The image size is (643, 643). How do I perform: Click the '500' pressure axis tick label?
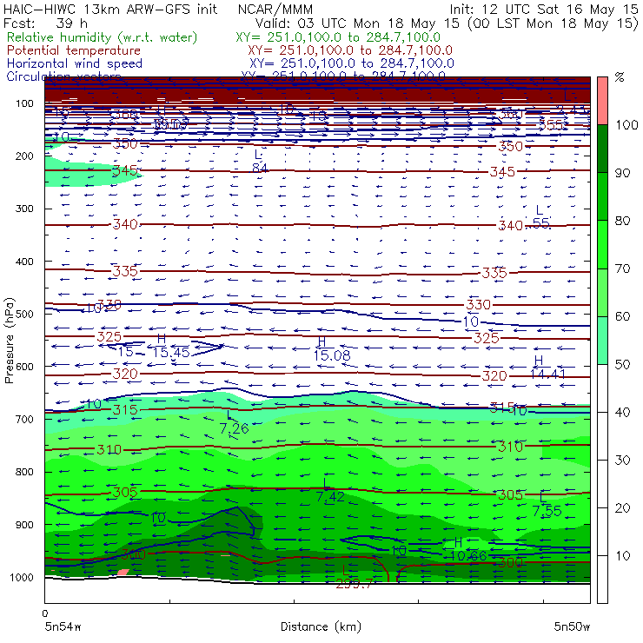coord(24,314)
